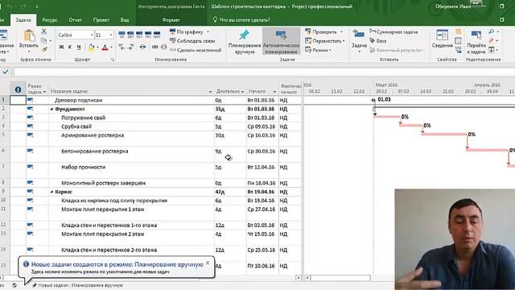Click the Paste (Вставить) clipboard icon

pyautogui.click(x=29, y=35)
